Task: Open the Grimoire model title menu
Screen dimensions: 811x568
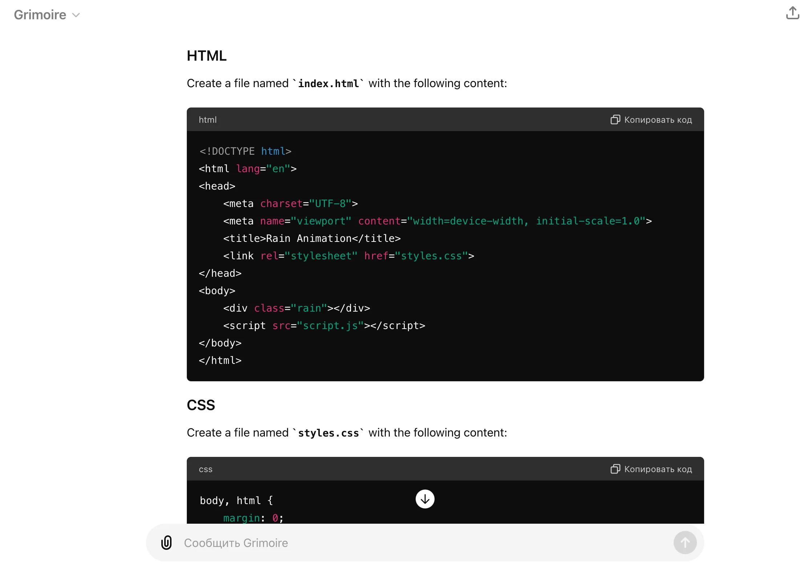Action: 40,15
